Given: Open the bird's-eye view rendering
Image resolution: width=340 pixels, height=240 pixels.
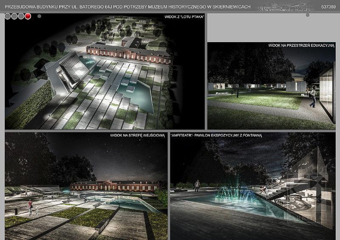Looking at the screenshot, I should (105, 71).
